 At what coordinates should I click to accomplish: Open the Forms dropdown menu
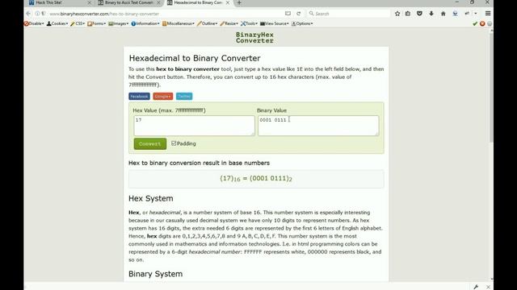97,23
